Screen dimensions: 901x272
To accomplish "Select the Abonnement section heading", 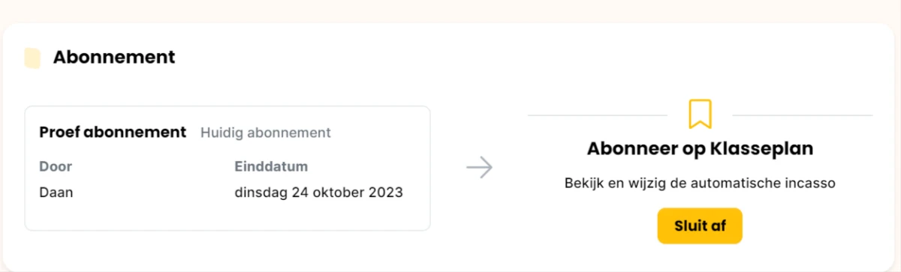I will 114,57.
